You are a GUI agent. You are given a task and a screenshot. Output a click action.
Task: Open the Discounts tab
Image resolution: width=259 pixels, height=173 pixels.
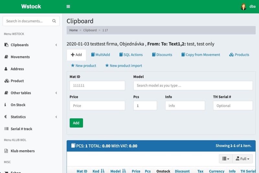pos(162,55)
